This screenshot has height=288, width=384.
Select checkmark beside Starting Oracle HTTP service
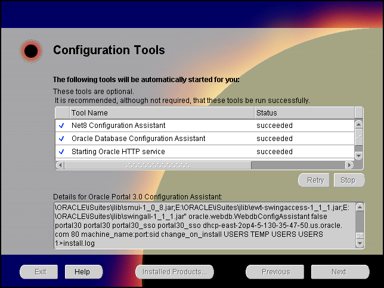[x=61, y=152]
